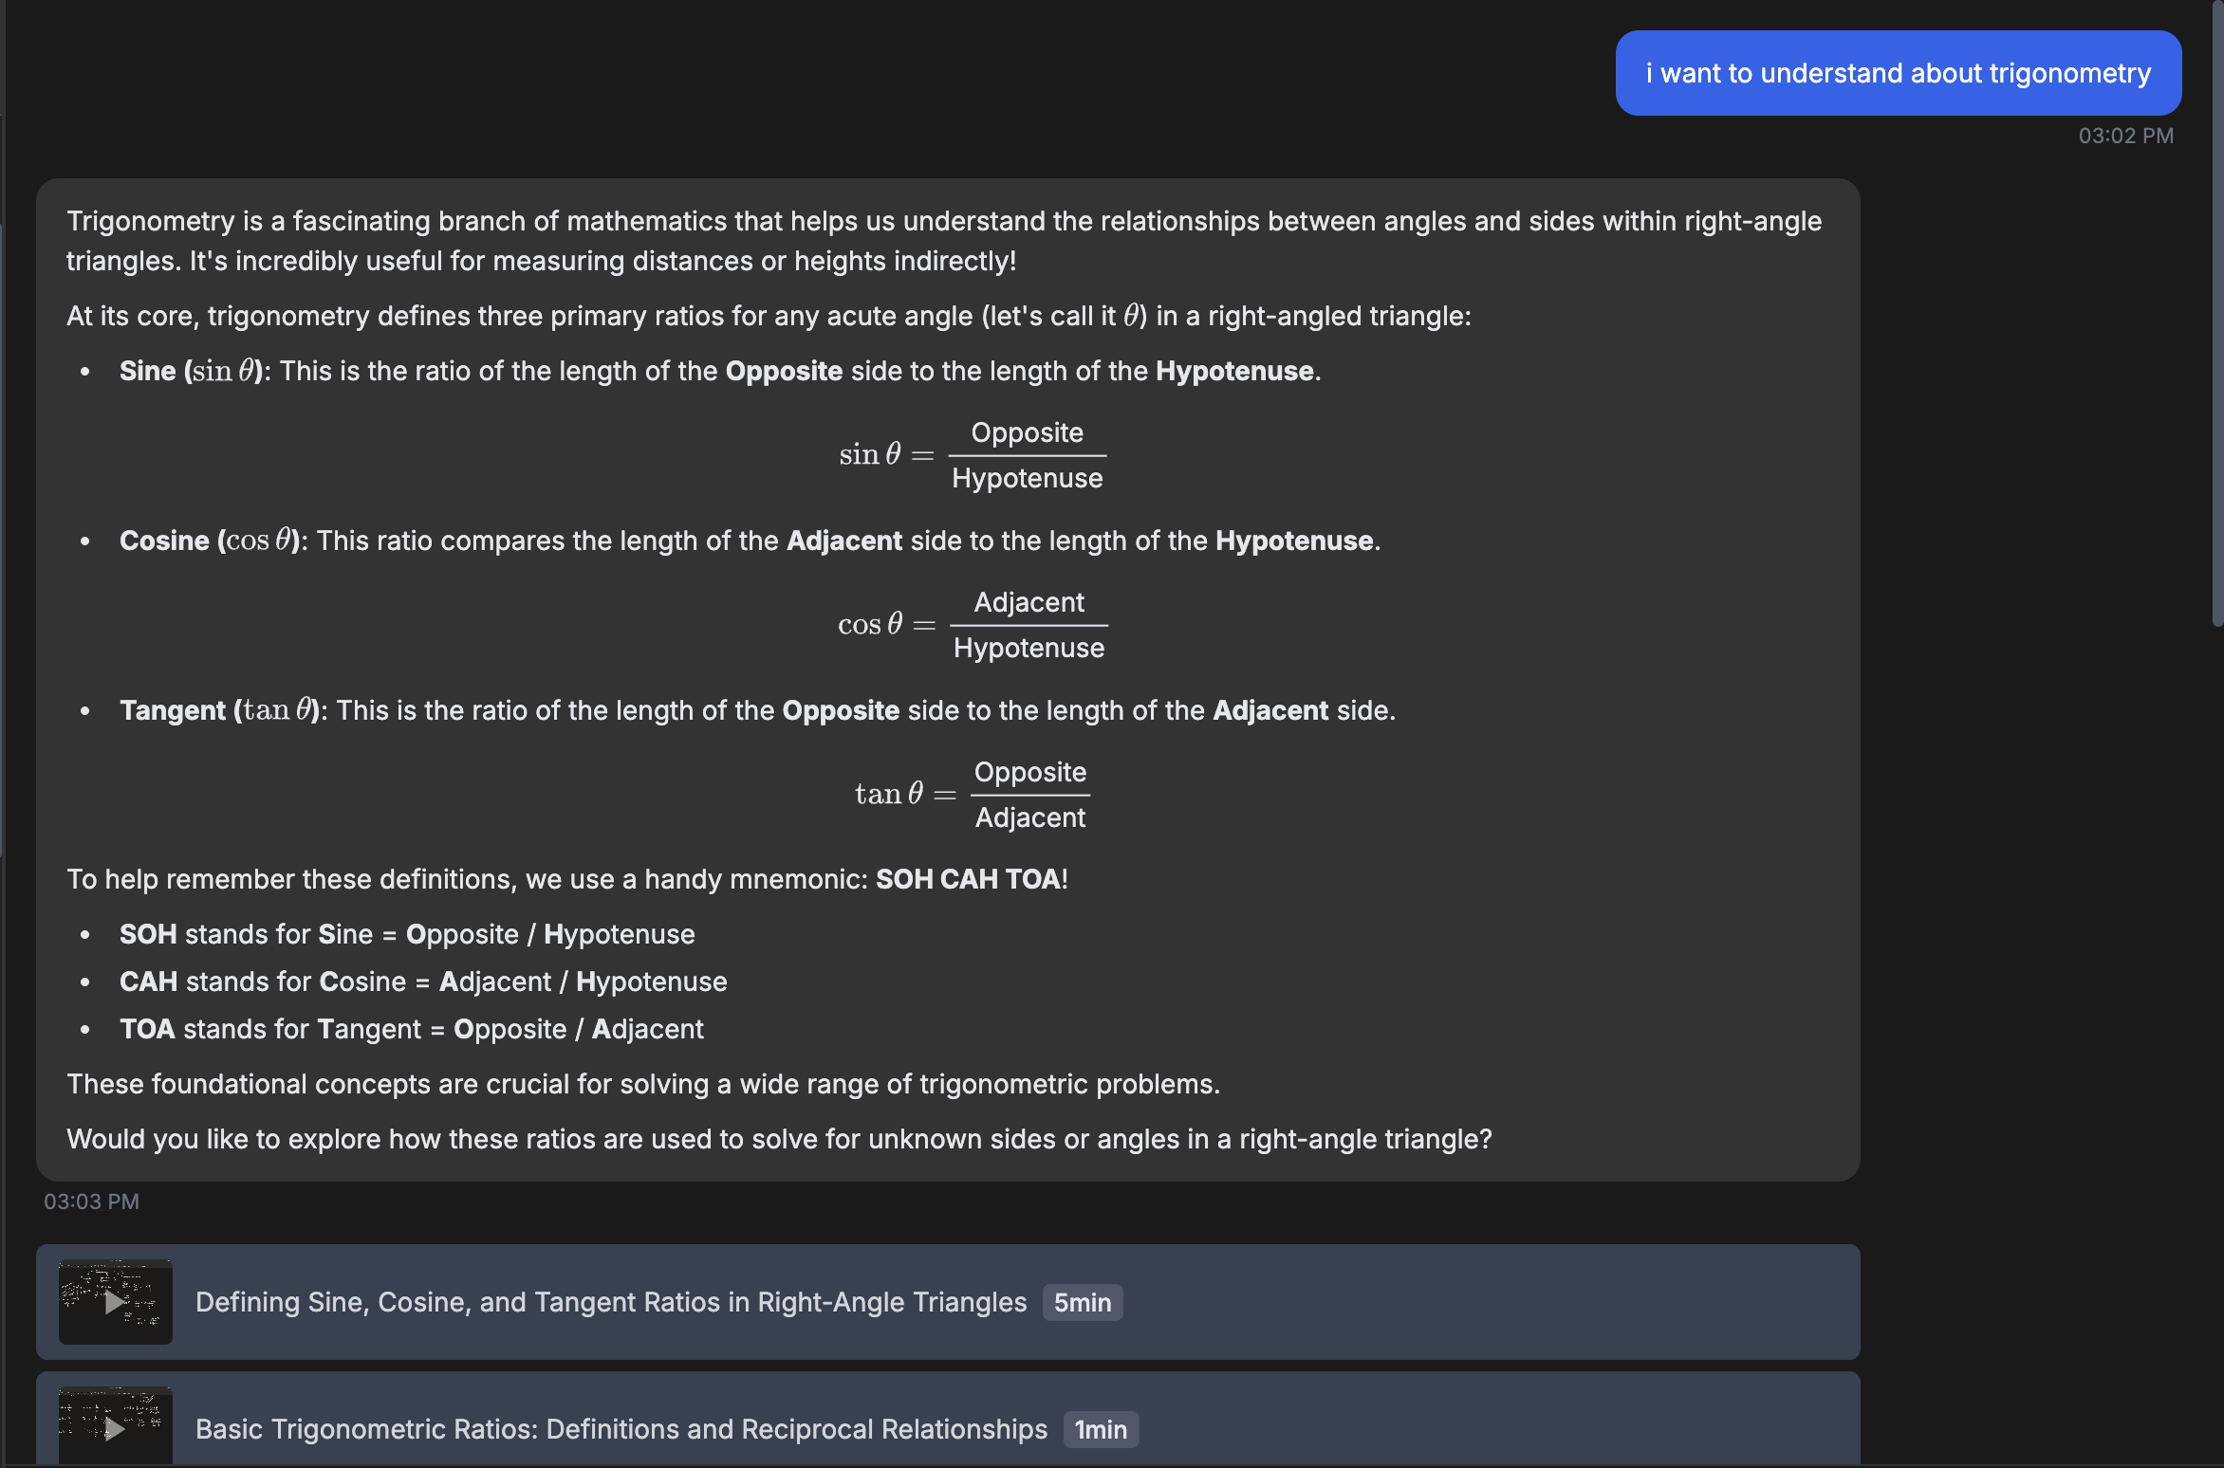The height and width of the screenshot is (1468, 2224).
Task: Click the sin θ Opposite over Hypotenuse formula
Action: pos(972,455)
